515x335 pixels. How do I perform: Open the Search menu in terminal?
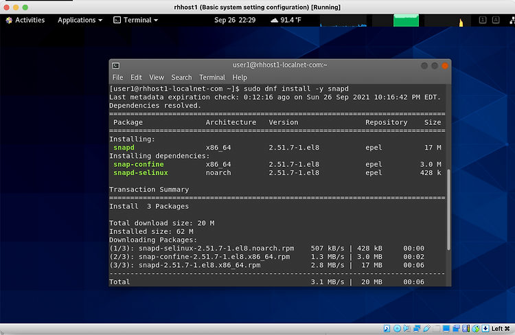[x=181, y=78]
